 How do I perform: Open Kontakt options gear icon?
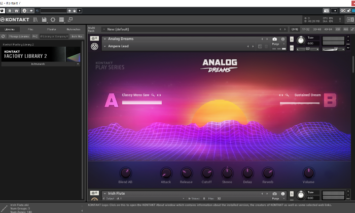point(53,20)
